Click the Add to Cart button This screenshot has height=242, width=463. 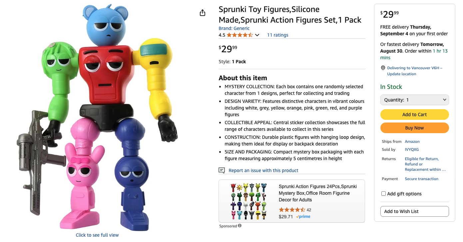tap(414, 115)
